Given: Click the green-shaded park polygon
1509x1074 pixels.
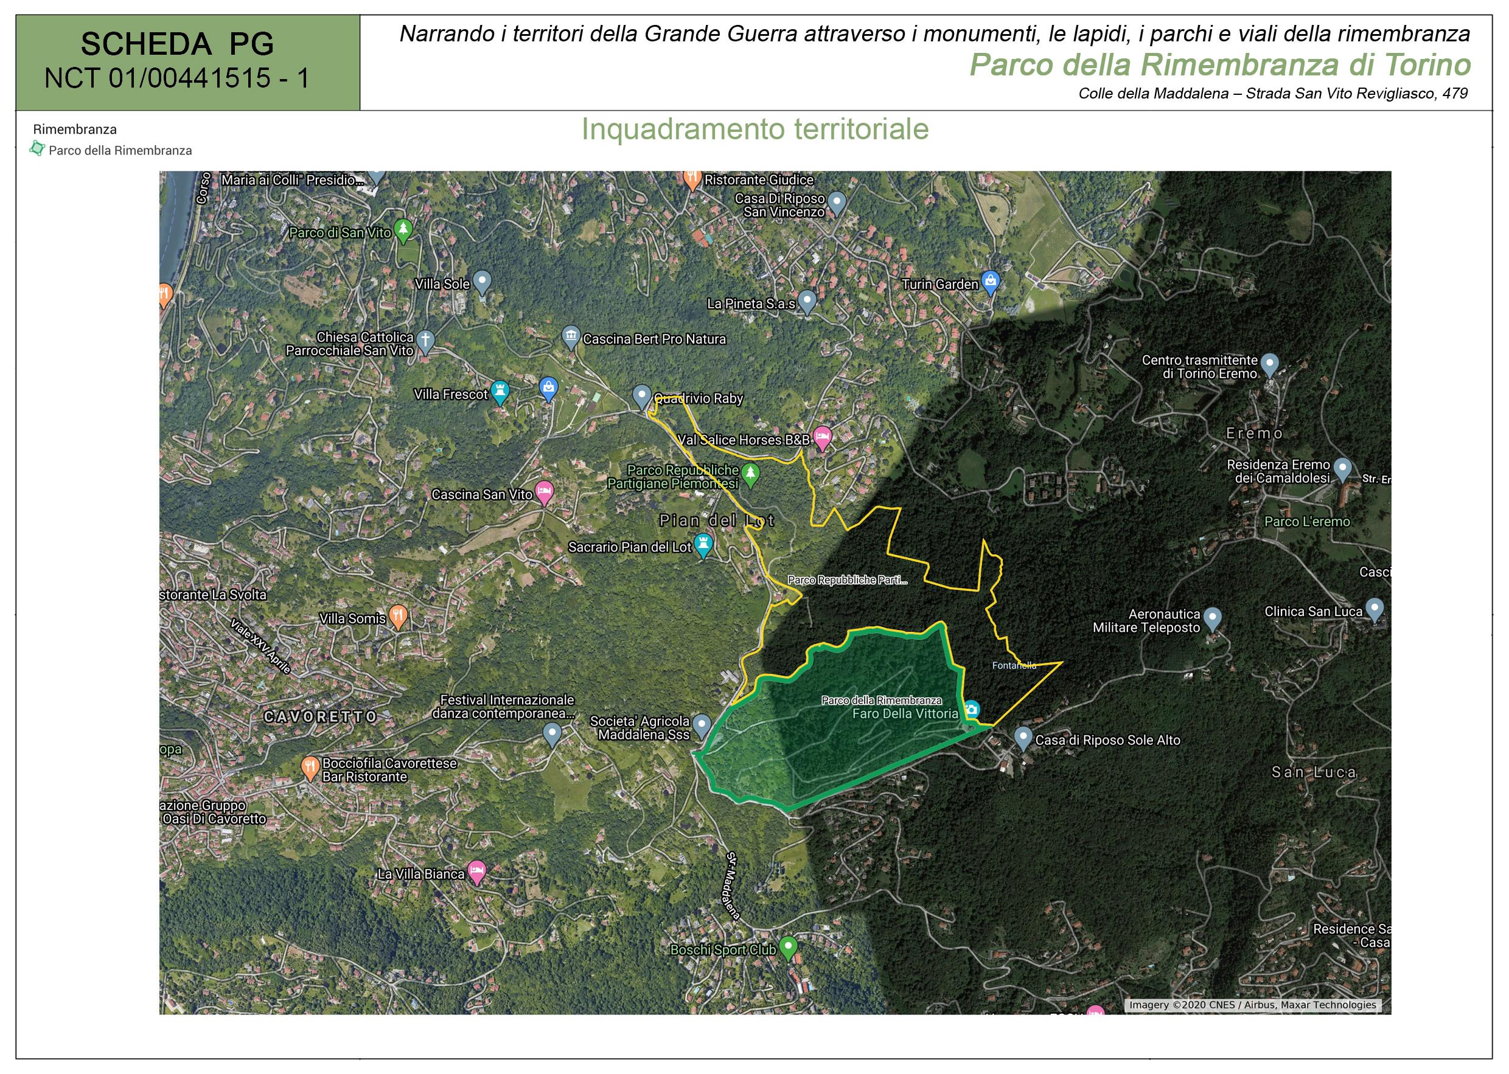Looking at the screenshot, I should (x=827, y=747).
